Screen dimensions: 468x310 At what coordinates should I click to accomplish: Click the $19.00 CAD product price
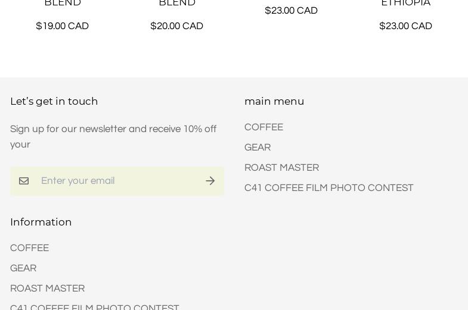(62, 26)
